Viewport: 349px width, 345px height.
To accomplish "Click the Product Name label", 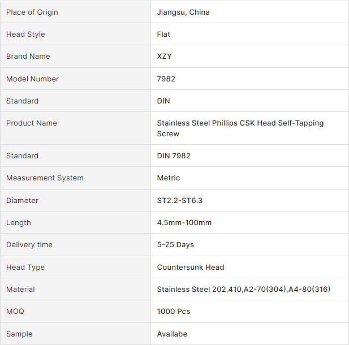I will point(31,123).
